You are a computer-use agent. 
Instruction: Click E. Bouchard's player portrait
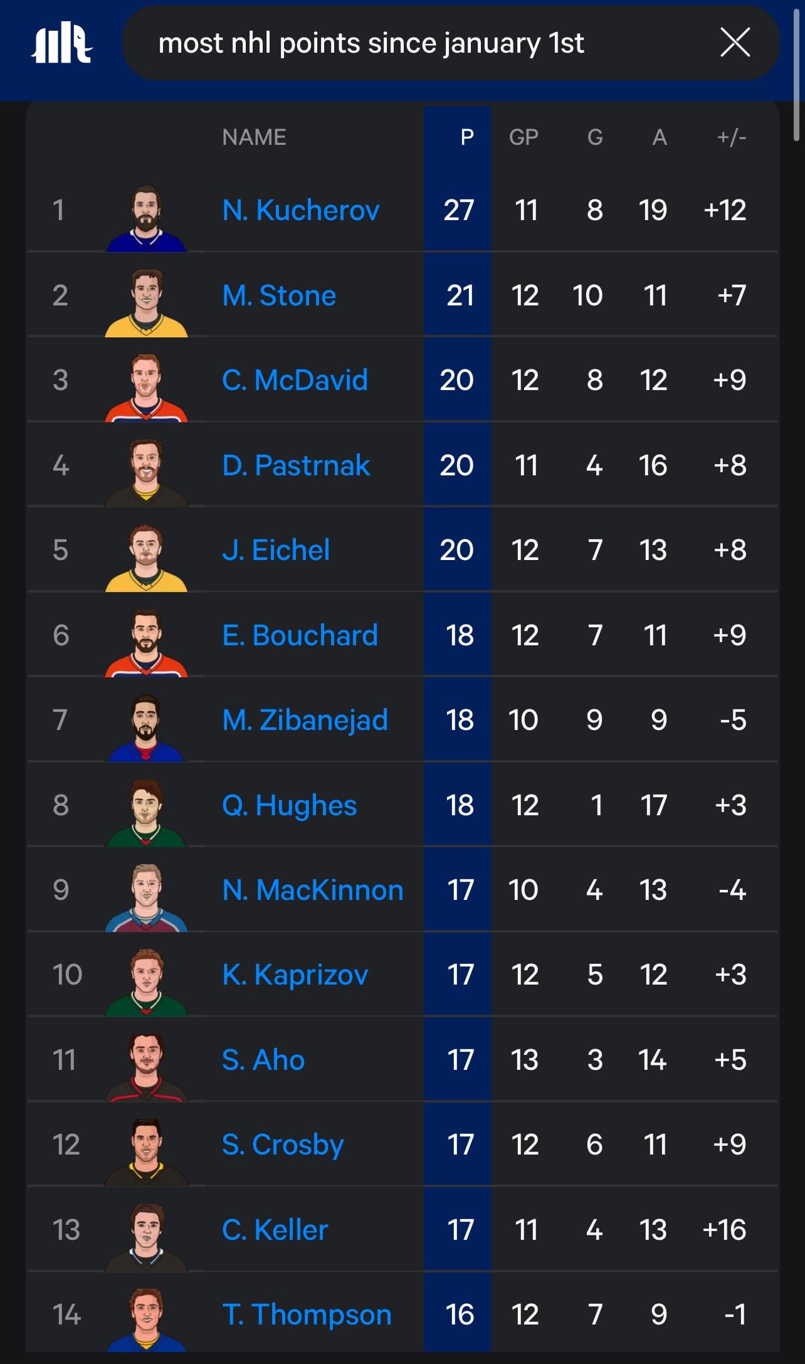coord(146,643)
